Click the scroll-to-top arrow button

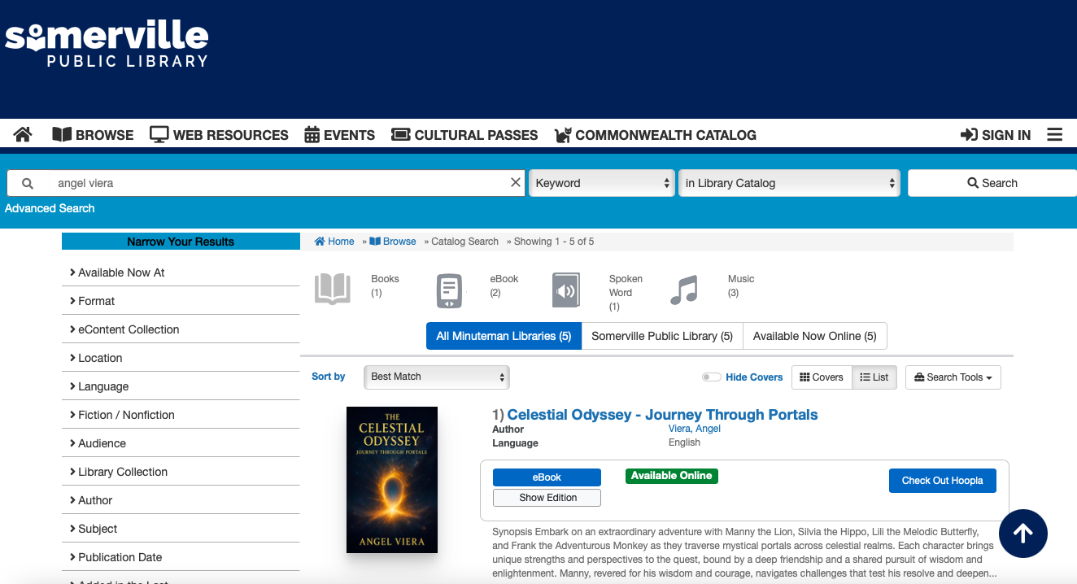1022,534
